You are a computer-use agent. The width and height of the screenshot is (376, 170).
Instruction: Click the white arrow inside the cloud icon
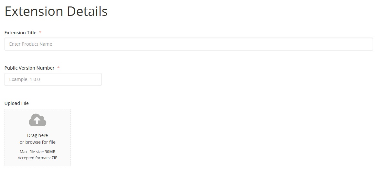37,120
